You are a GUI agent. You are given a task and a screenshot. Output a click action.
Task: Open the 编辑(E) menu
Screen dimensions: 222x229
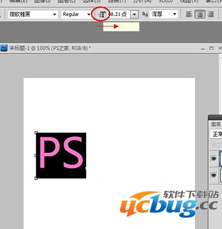click(18, 1)
